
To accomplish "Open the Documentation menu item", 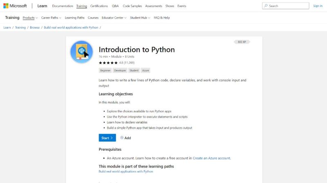I will point(63,6).
